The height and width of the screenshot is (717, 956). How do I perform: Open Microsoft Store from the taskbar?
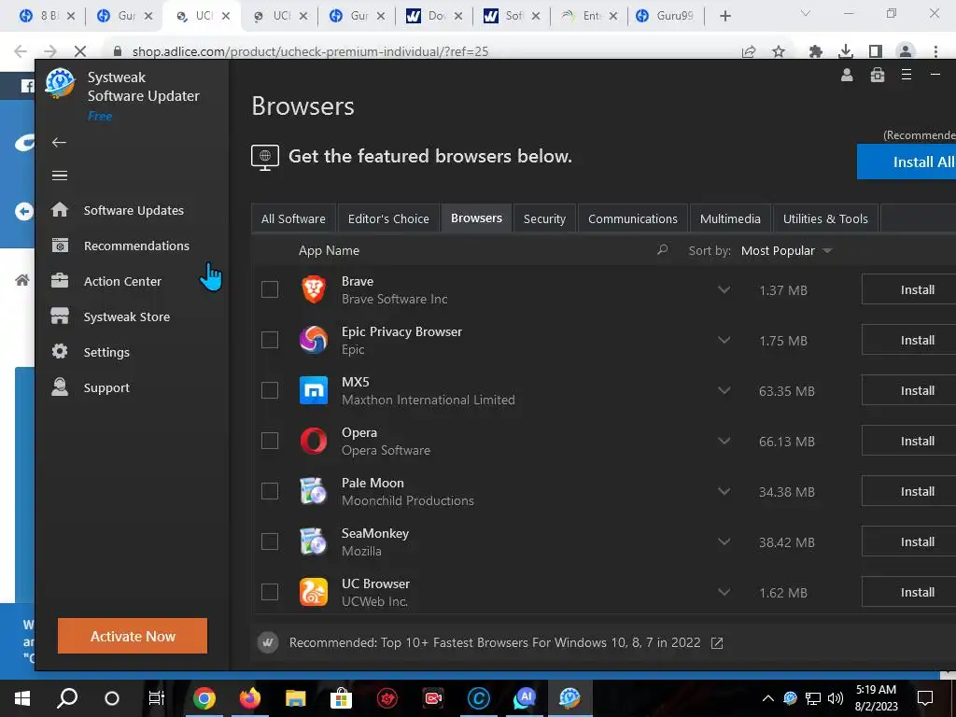pos(341,698)
